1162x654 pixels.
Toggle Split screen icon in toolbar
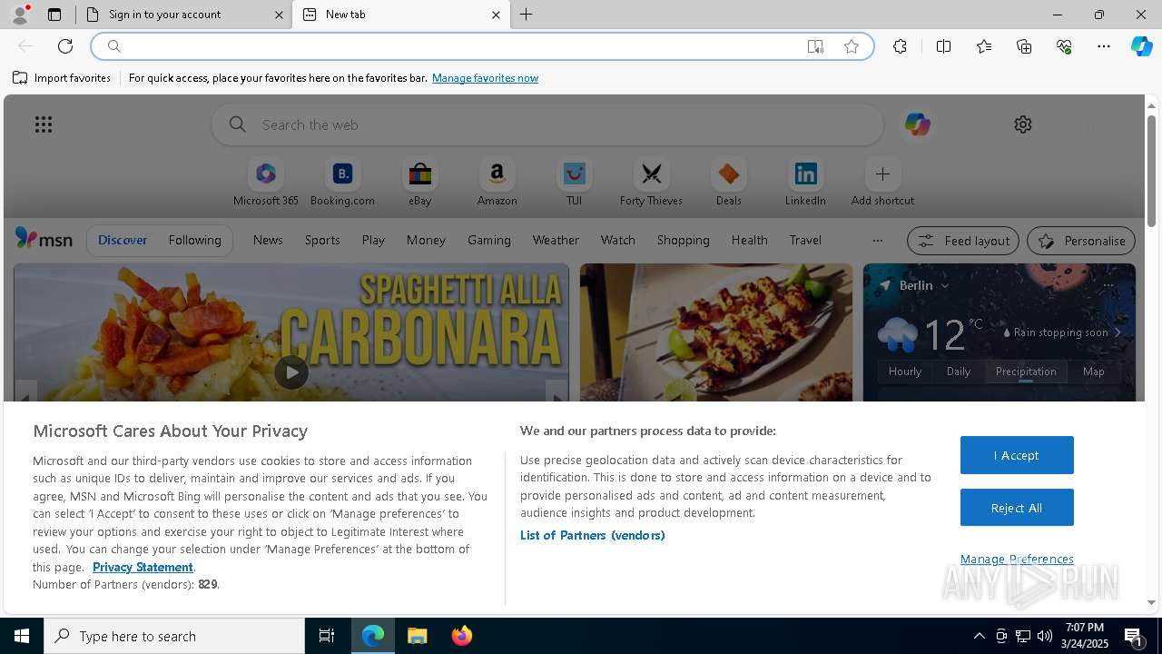click(x=943, y=46)
